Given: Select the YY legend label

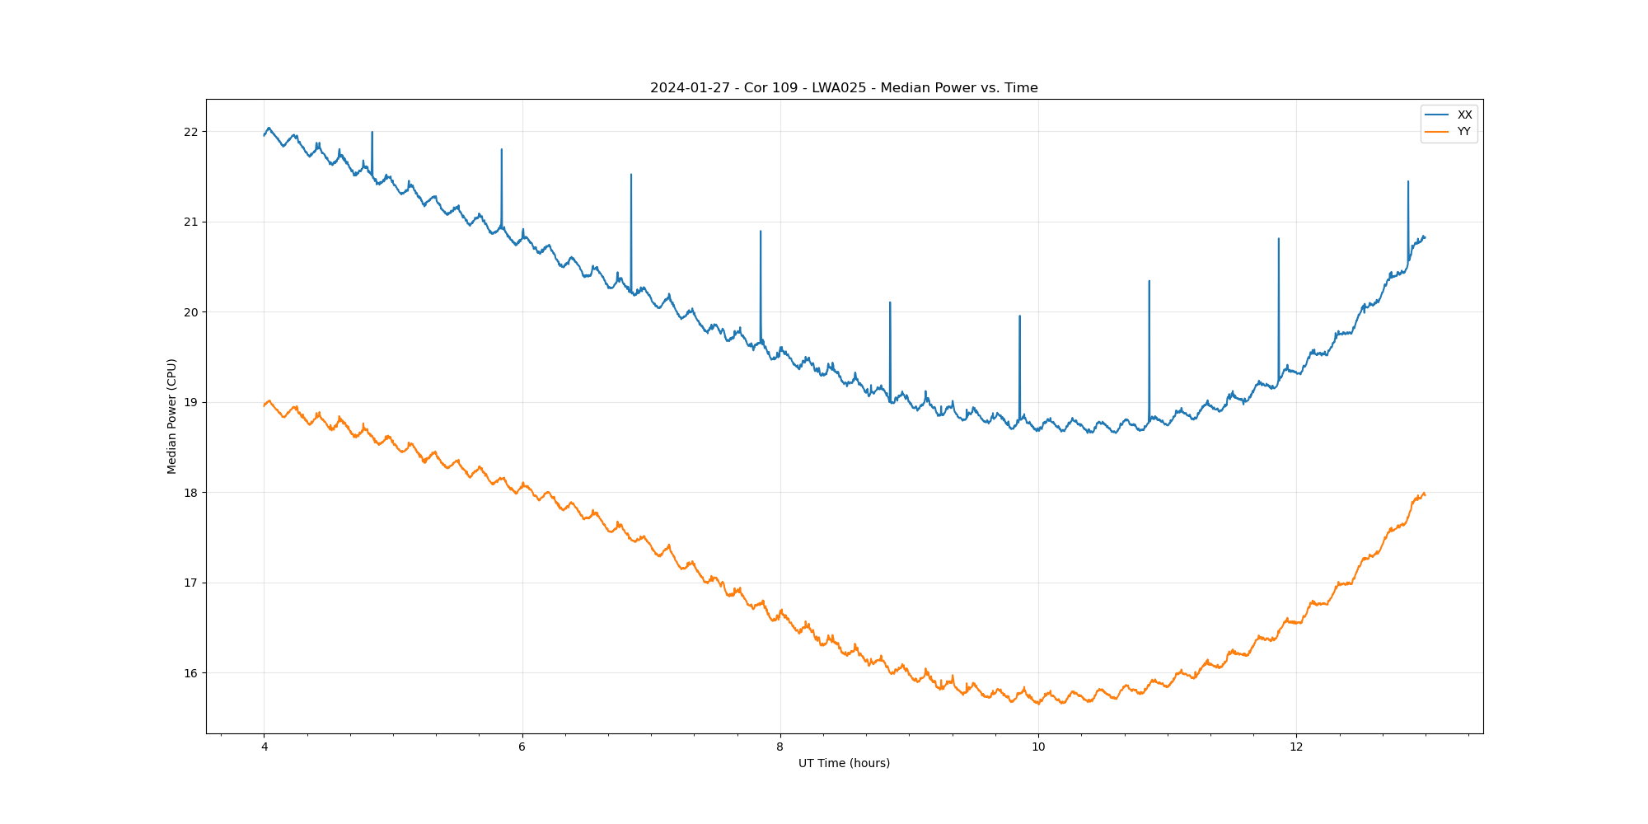Looking at the screenshot, I should click(1463, 132).
